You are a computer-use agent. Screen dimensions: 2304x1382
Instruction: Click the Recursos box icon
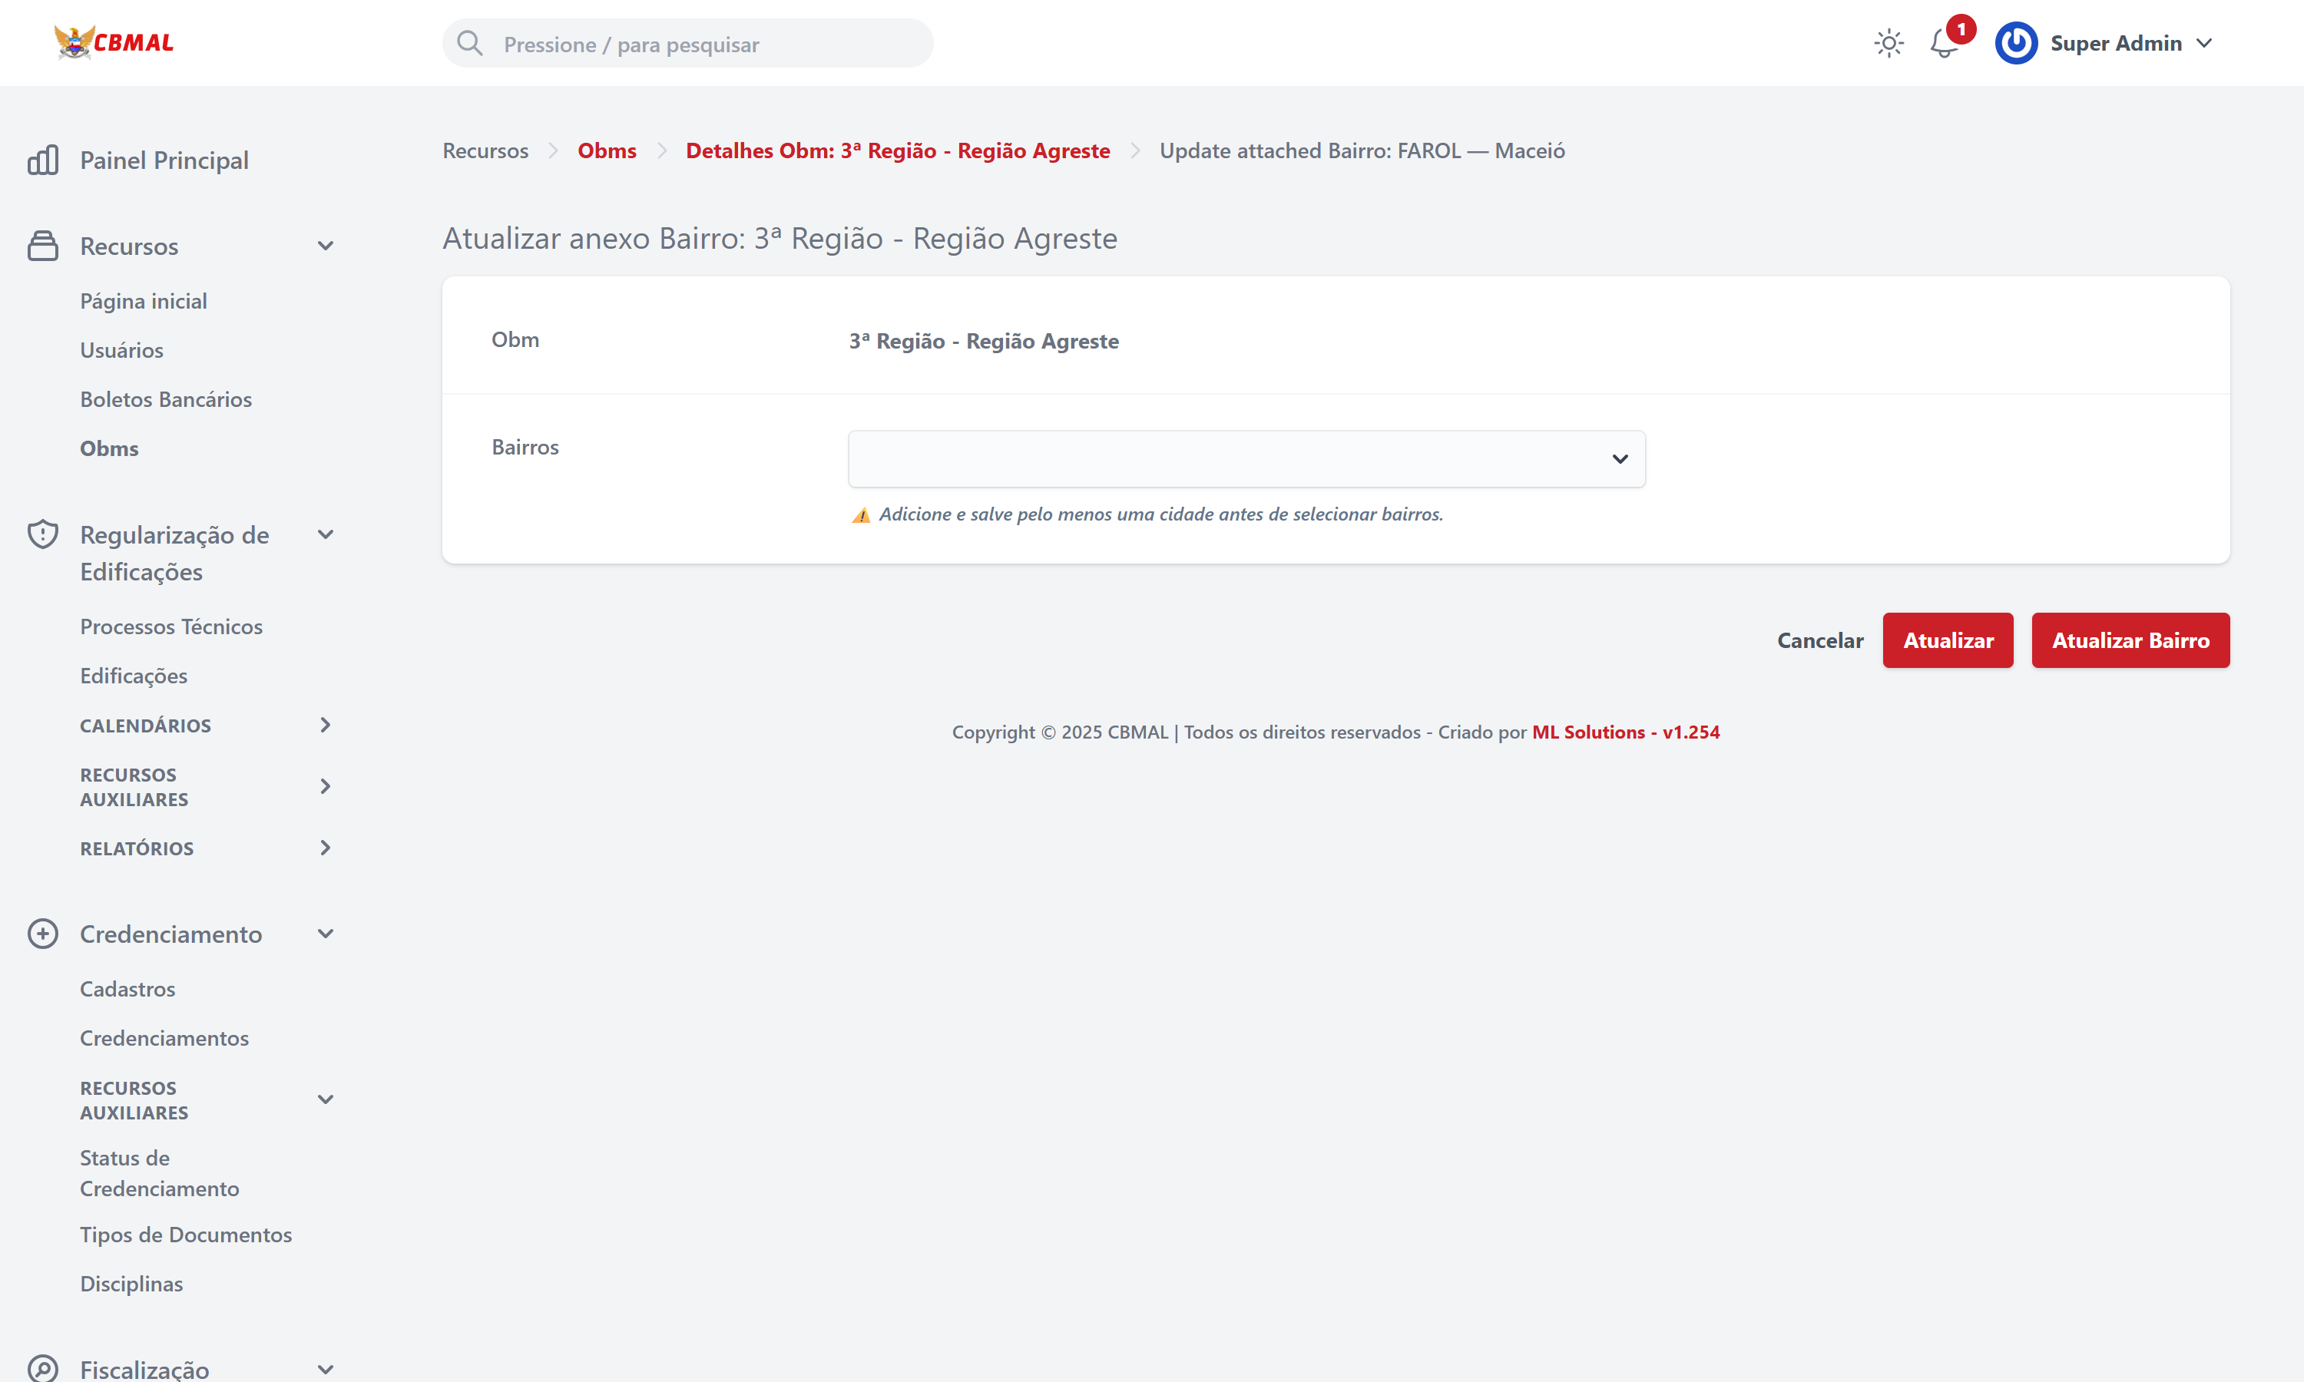pyautogui.click(x=43, y=246)
